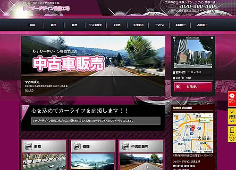
Task: Open the HOME navigation menu item
Action: [32, 25]
